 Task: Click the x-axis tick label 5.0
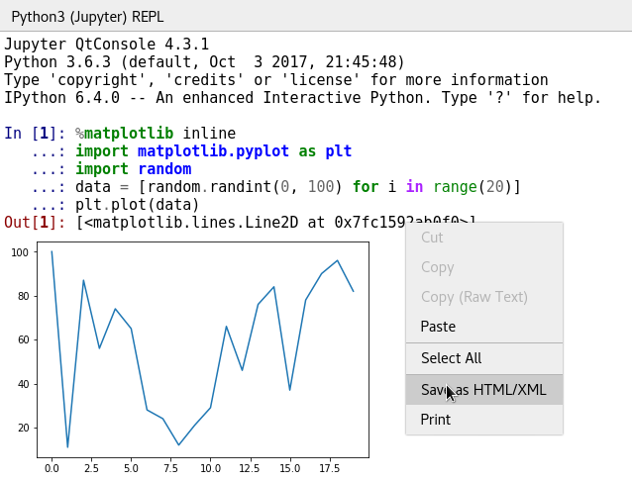(x=131, y=468)
